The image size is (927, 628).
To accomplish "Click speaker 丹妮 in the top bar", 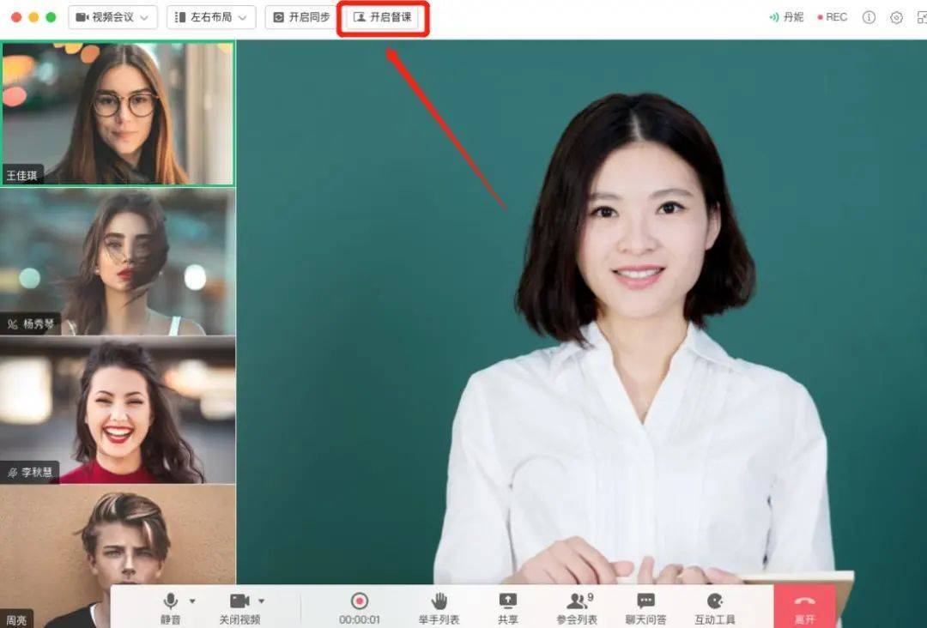I will tap(785, 16).
